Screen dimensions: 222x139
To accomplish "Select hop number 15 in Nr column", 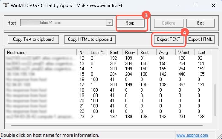I will [82, 74].
